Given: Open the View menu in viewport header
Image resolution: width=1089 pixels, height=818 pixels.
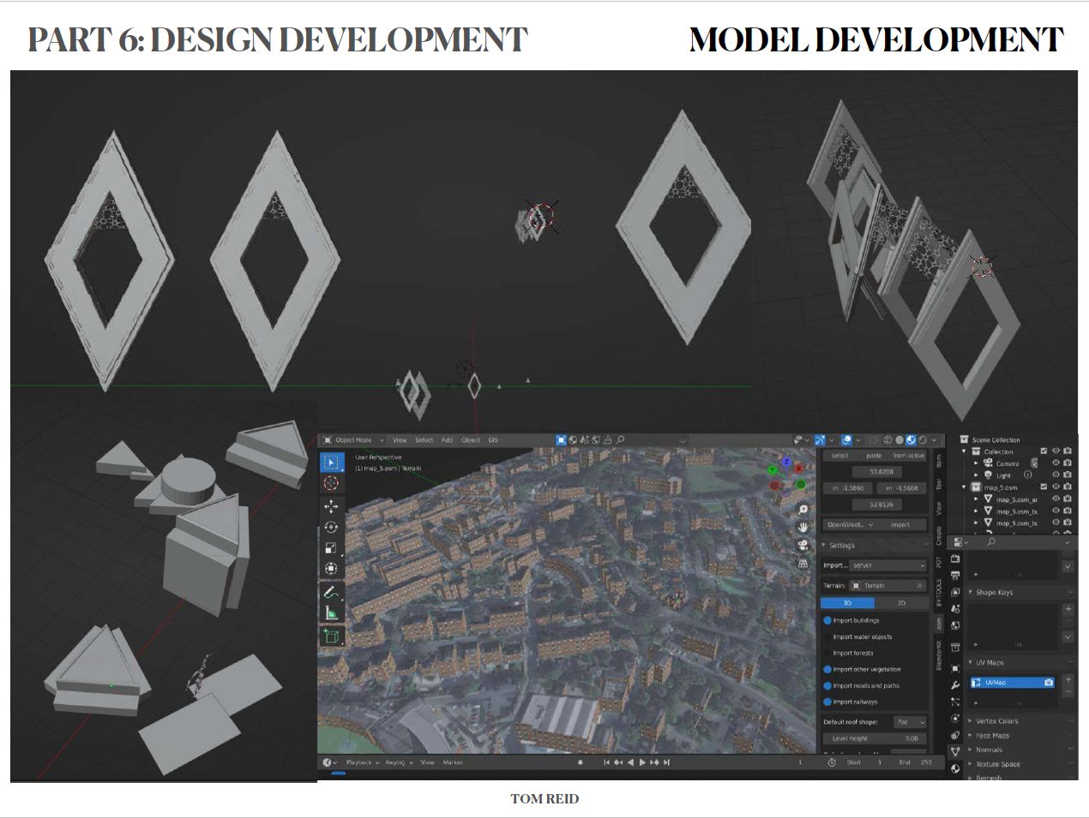Looking at the screenshot, I should pos(400,440).
